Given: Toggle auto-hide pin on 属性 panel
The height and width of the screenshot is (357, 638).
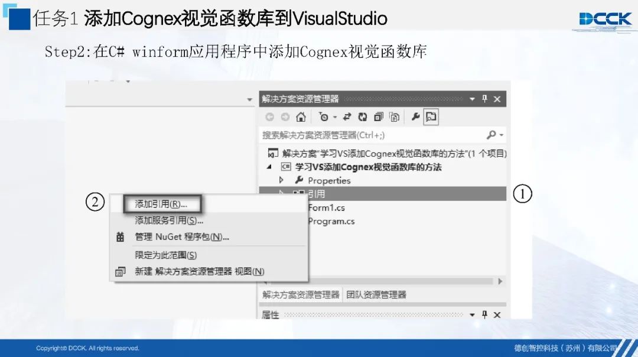Looking at the screenshot, I should (x=484, y=314).
